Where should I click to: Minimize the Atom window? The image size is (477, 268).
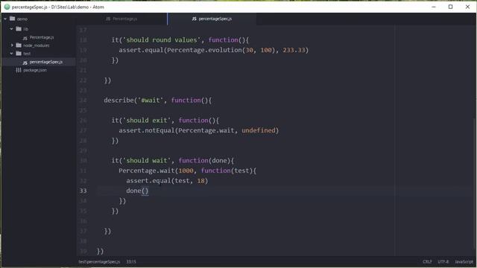434,7
